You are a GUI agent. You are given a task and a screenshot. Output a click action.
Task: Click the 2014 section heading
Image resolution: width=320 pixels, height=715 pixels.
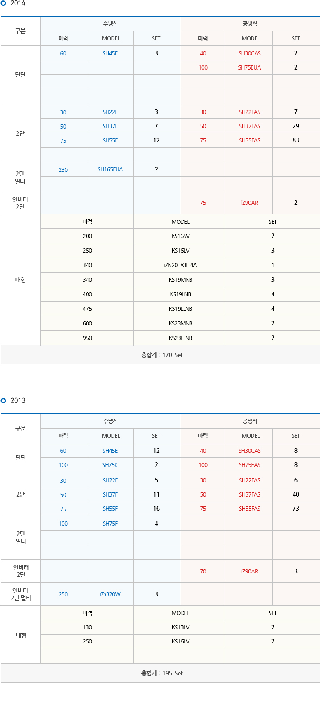click(18, 3)
